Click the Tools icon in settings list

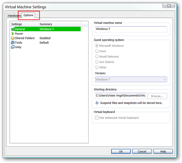(13, 42)
